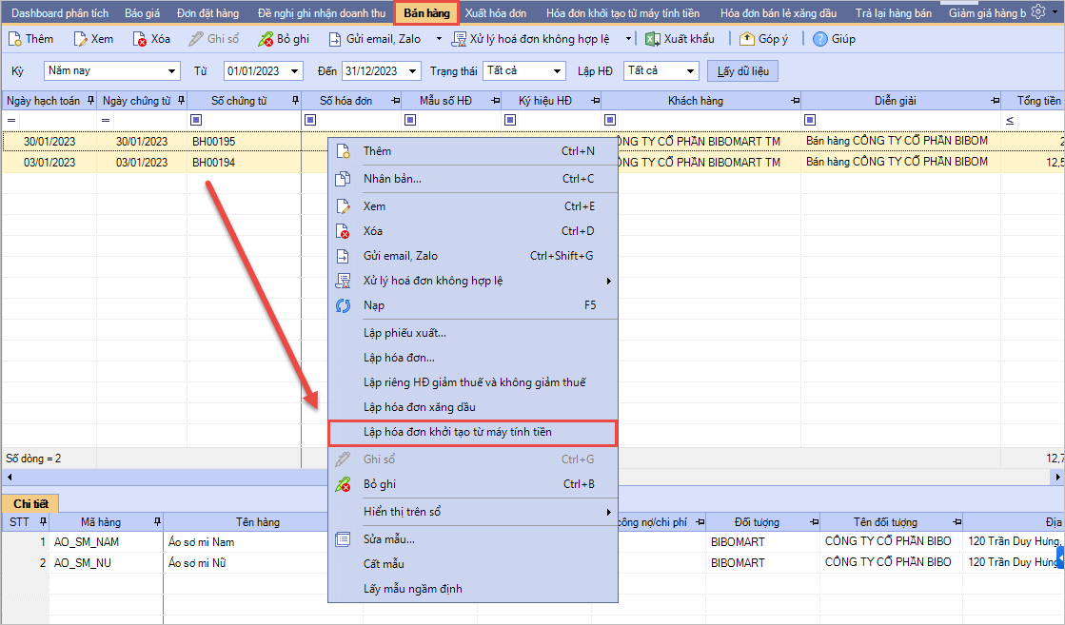Click Bỏ ghi in the toolbar
This screenshot has width=1065, height=625.
(266, 39)
